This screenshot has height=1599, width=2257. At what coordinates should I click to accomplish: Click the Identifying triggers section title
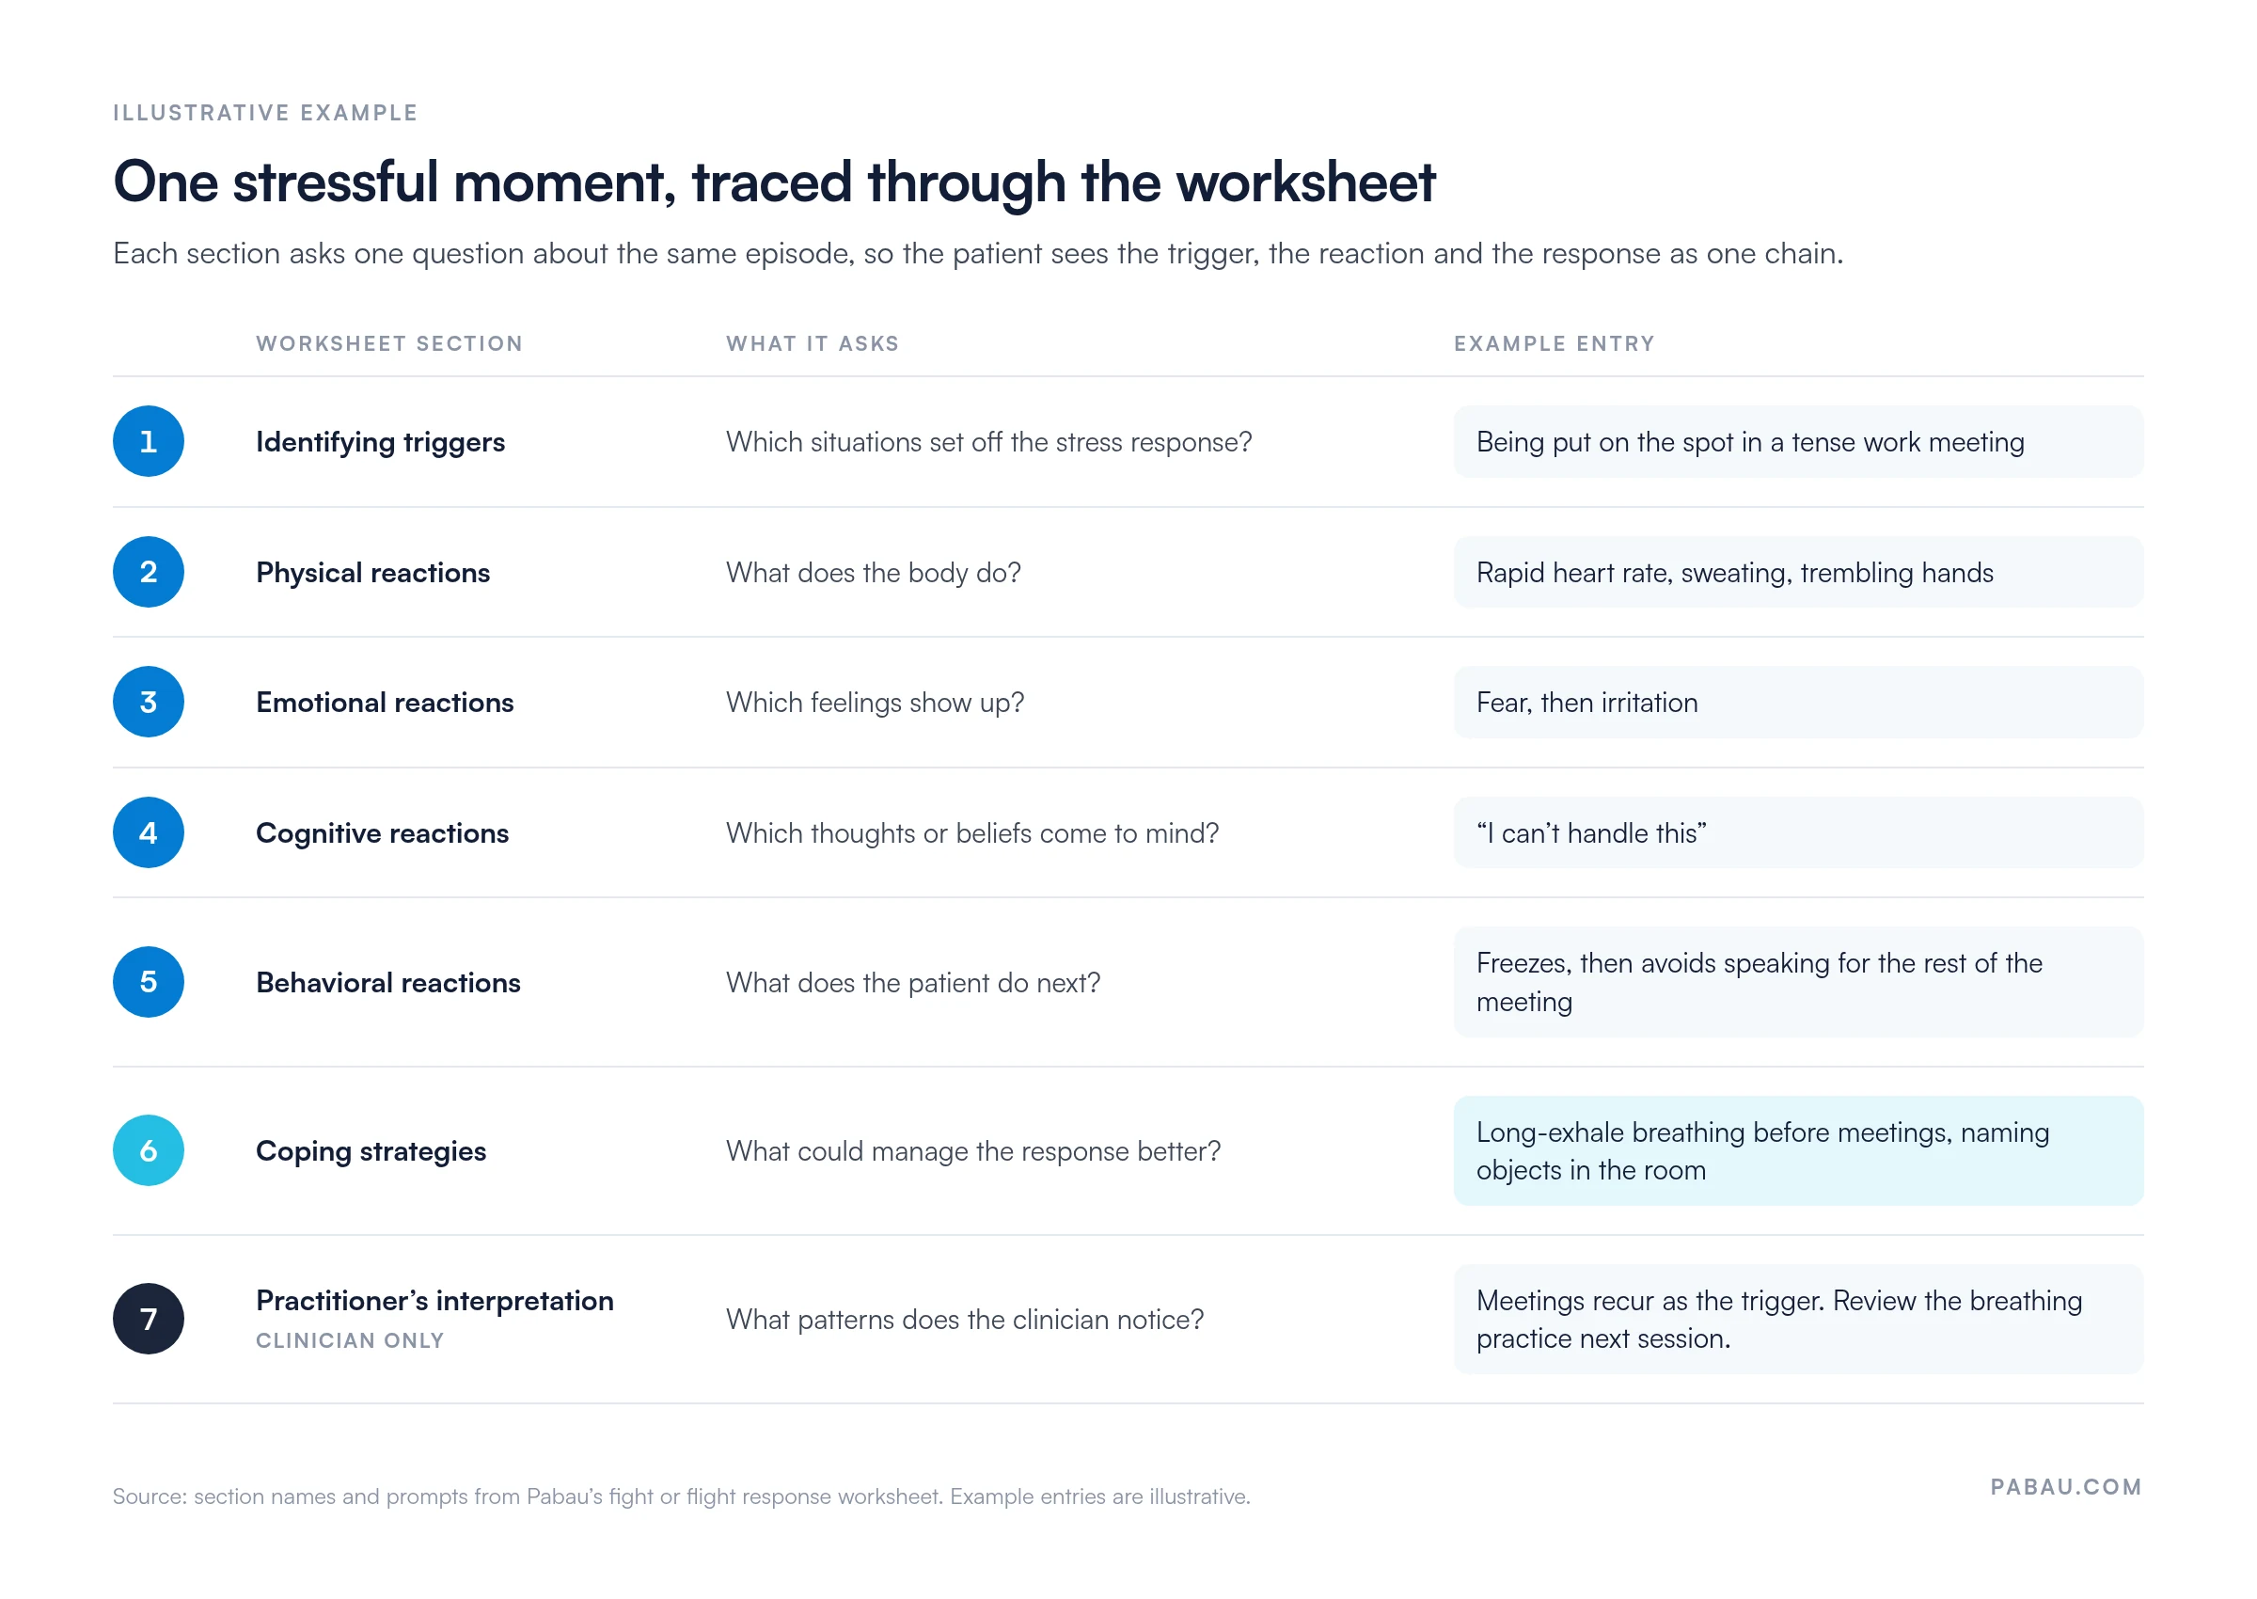(380, 442)
